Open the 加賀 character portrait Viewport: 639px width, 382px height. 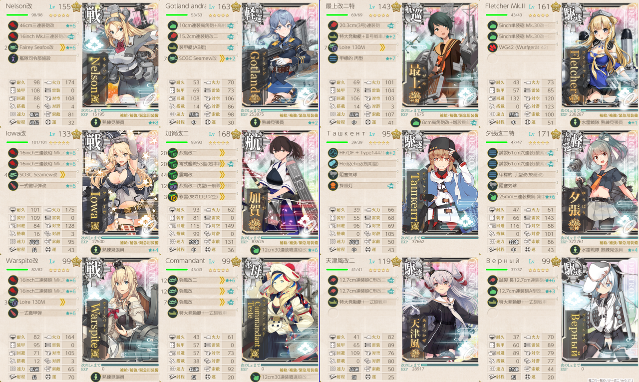click(280, 187)
